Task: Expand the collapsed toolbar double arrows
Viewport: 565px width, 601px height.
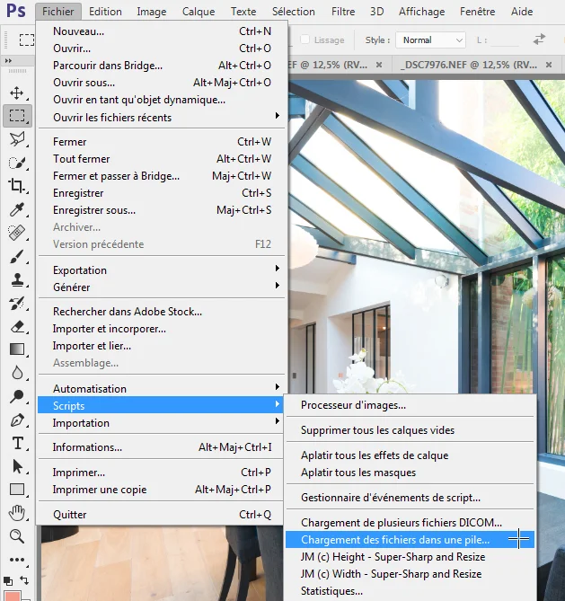Action: pyautogui.click(x=8, y=60)
